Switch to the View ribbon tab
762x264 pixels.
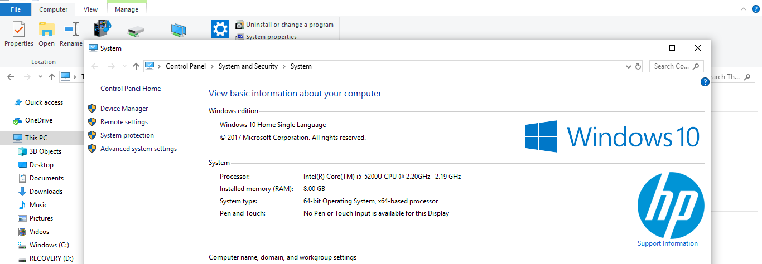coord(90,9)
